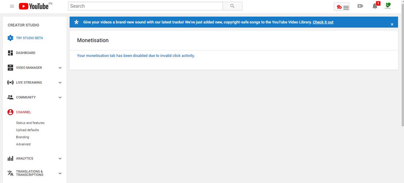Click the search magnifier button

(232, 6)
